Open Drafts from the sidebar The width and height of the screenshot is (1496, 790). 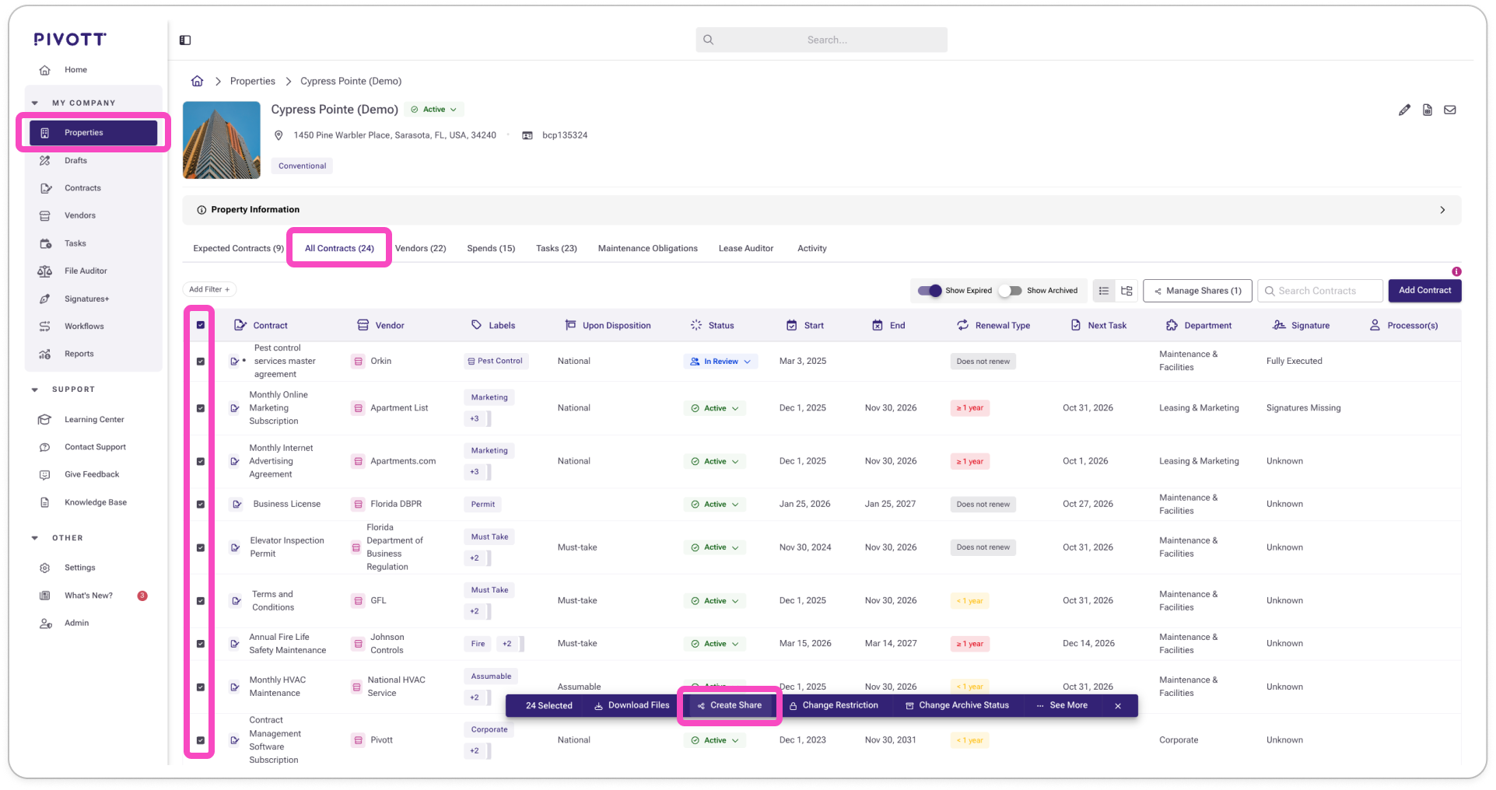75,161
